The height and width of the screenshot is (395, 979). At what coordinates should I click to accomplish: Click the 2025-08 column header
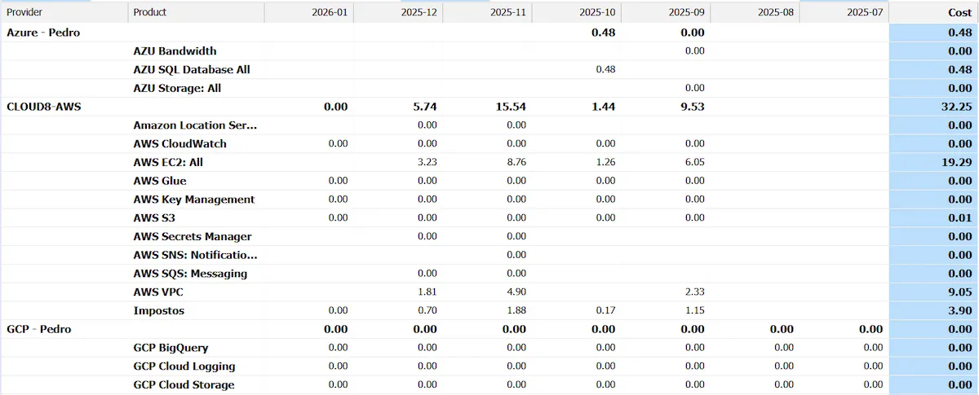point(755,12)
